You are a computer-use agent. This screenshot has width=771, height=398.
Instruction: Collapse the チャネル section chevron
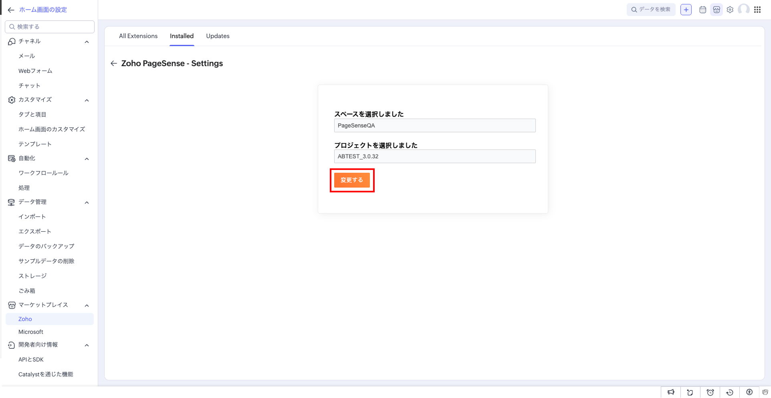(87, 42)
